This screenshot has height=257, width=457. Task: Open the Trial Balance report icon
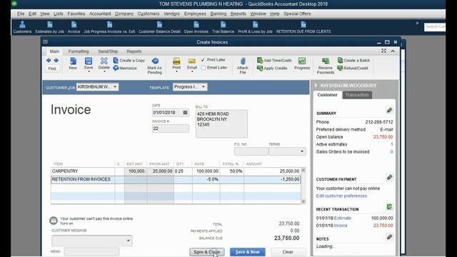(x=223, y=27)
